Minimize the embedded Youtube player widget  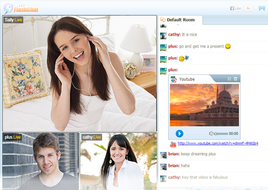click(236, 79)
